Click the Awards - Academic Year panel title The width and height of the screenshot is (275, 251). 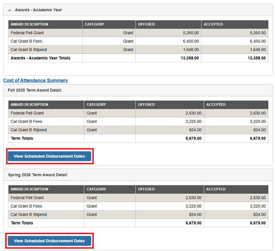click(x=38, y=10)
